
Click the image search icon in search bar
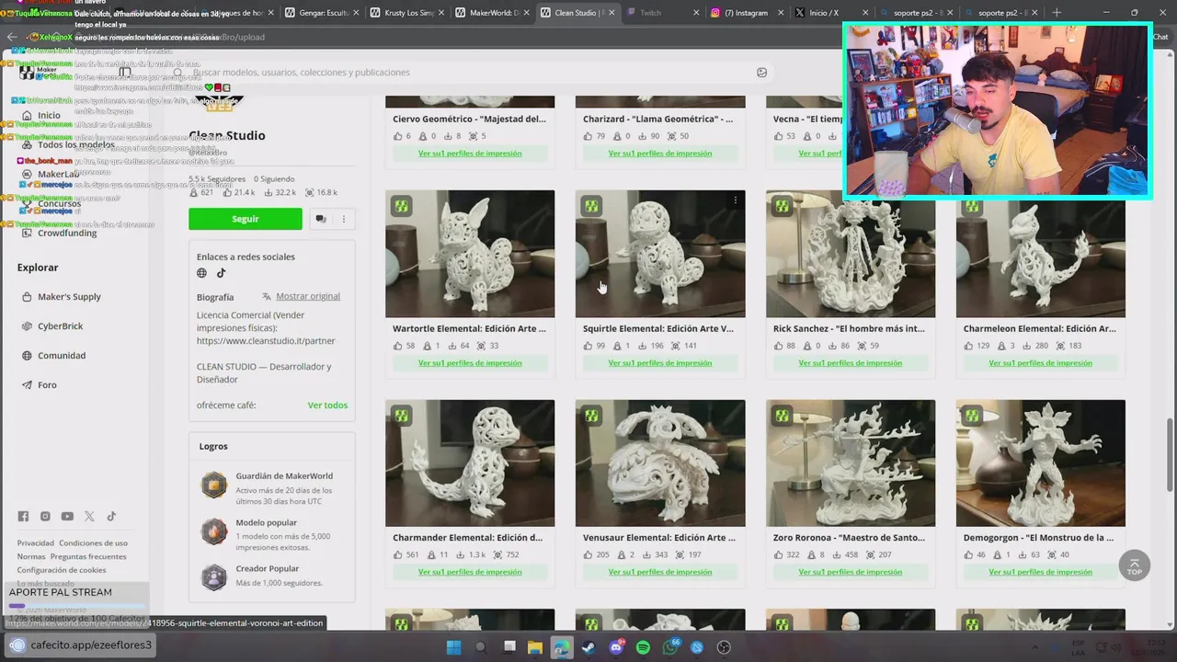coord(761,73)
